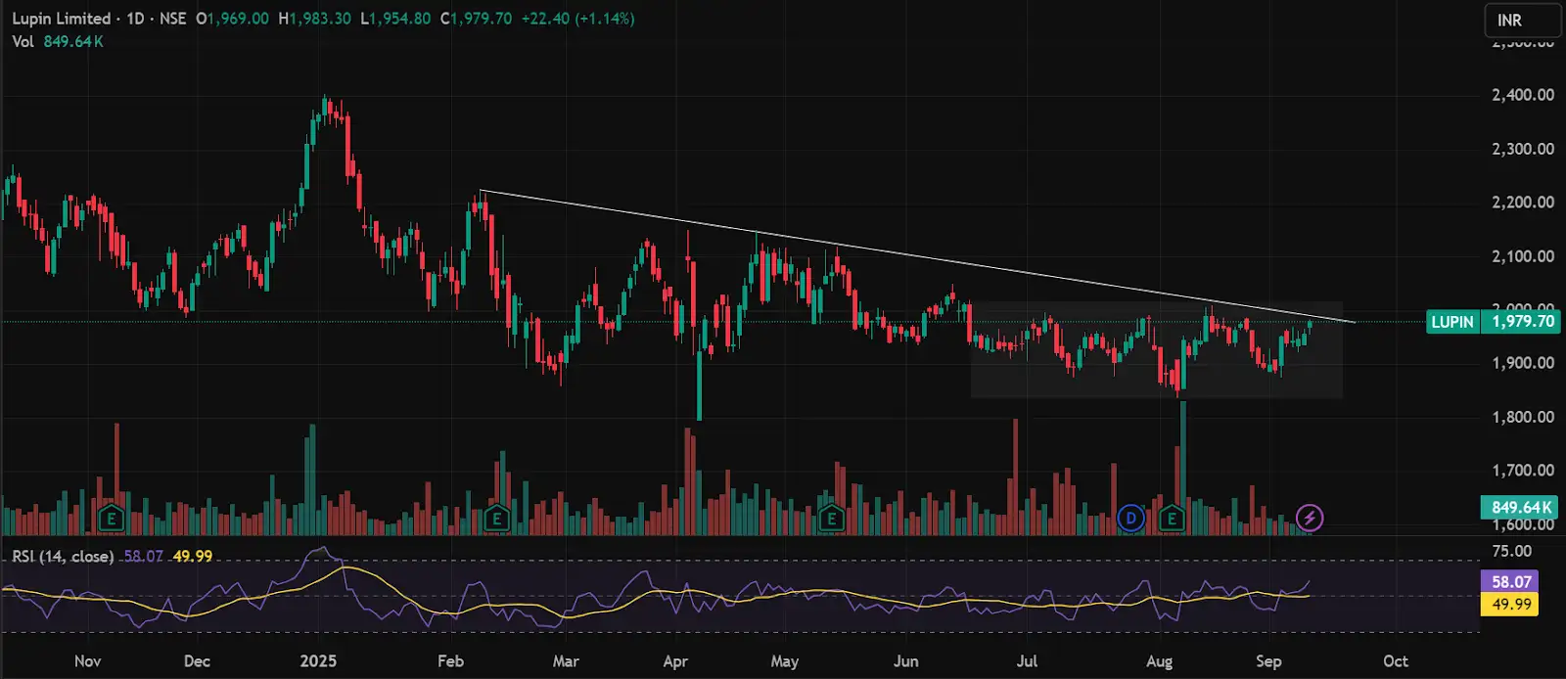Screen dimensions: 1566x679
Task: Click the +22.40 (+1.14%) change value
Action: 577,19
